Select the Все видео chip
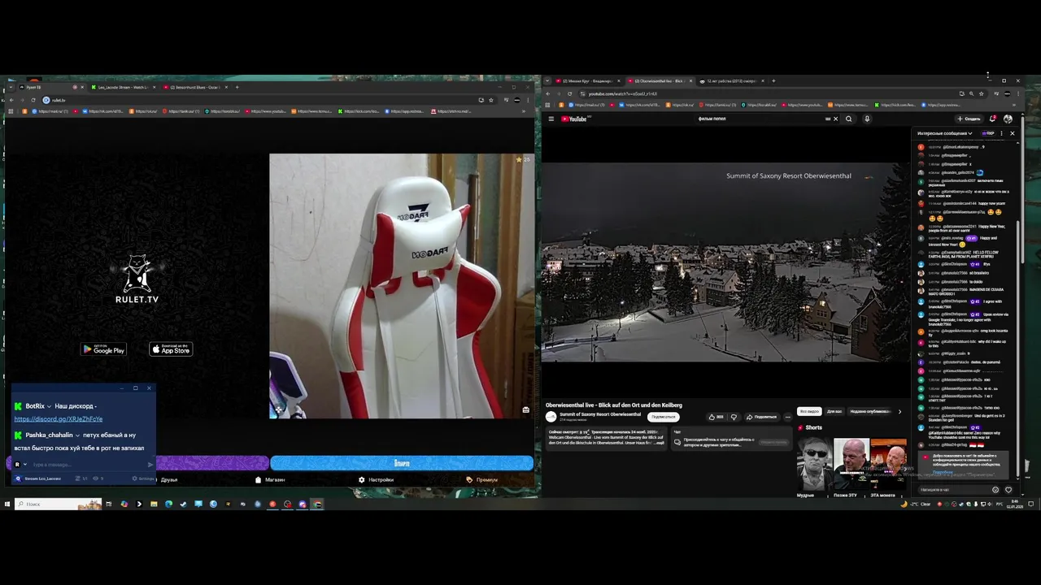1041x585 pixels. tap(809, 411)
